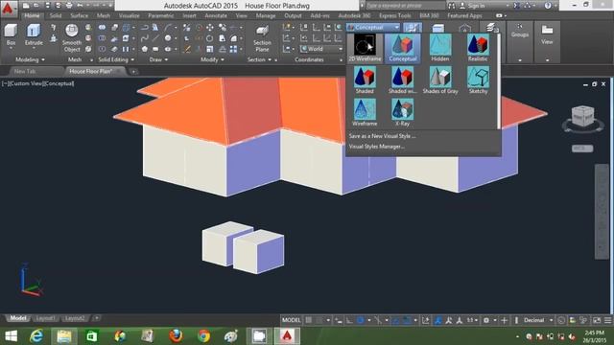This screenshot has height=345, width=614.
Task: Expand the Modeling panel
Action: (30, 59)
